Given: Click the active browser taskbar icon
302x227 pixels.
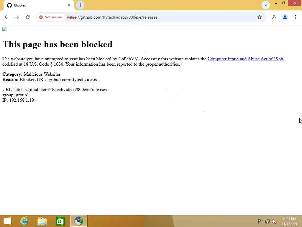Looking at the screenshot, I should coord(78,221).
